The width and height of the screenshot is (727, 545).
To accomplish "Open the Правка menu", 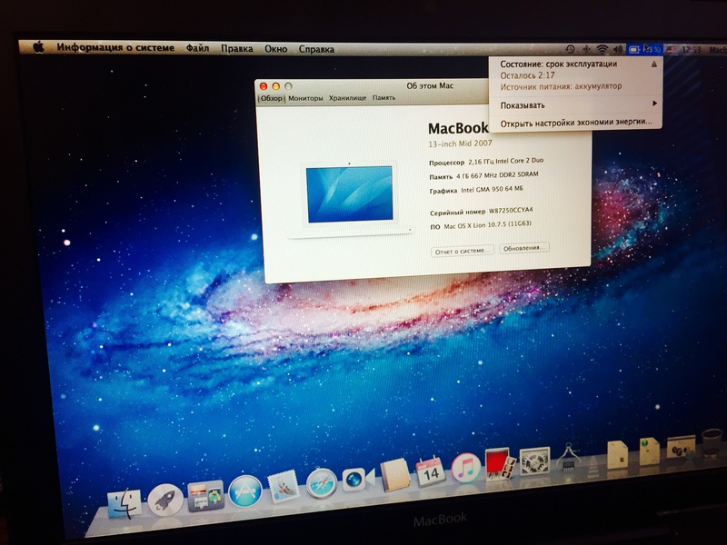I will (x=237, y=49).
